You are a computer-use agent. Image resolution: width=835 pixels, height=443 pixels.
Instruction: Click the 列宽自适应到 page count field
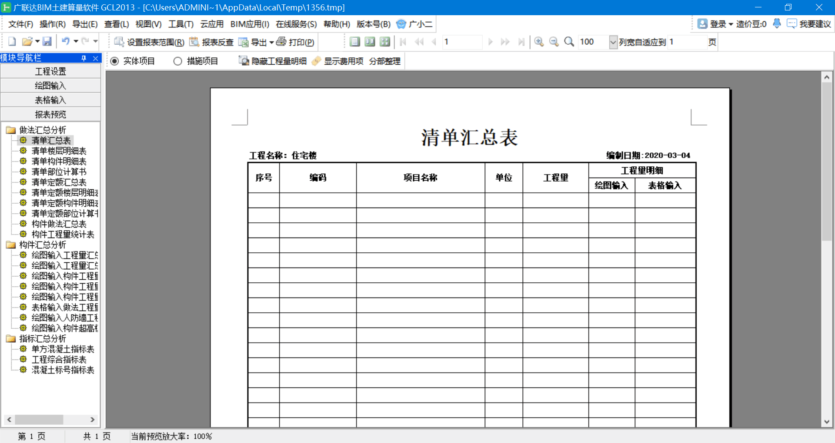[687, 42]
